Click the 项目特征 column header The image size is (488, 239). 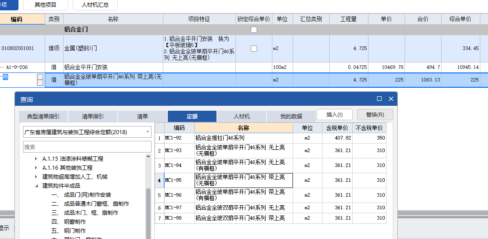tap(199, 19)
